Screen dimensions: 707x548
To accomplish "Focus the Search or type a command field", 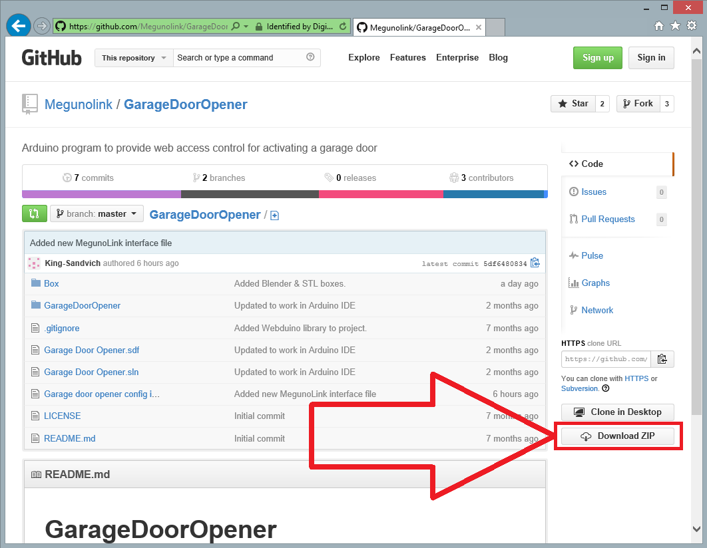I will click(x=246, y=58).
